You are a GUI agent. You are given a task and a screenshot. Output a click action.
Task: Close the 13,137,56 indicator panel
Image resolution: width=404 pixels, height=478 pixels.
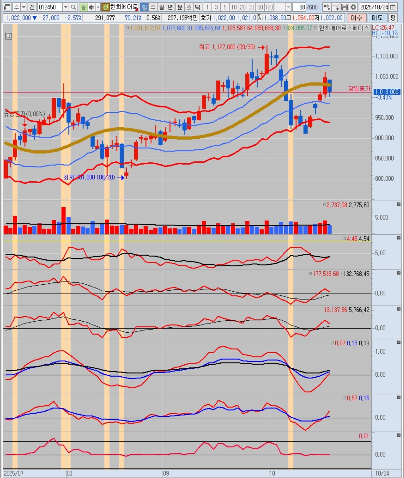[398, 309]
